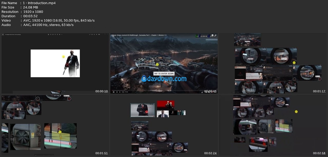Click the resolution value '1920 x 1080'

(33, 12)
